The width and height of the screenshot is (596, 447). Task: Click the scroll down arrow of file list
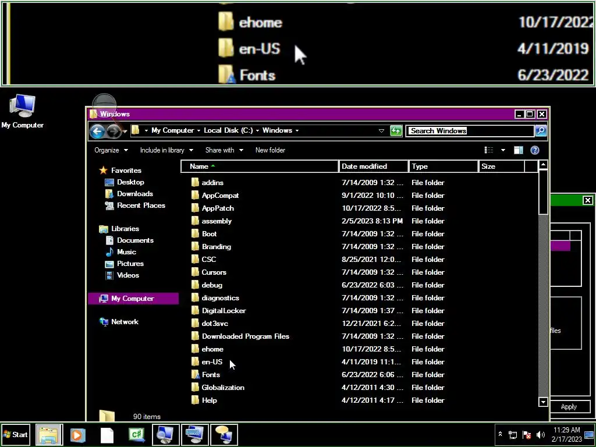pyautogui.click(x=543, y=402)
